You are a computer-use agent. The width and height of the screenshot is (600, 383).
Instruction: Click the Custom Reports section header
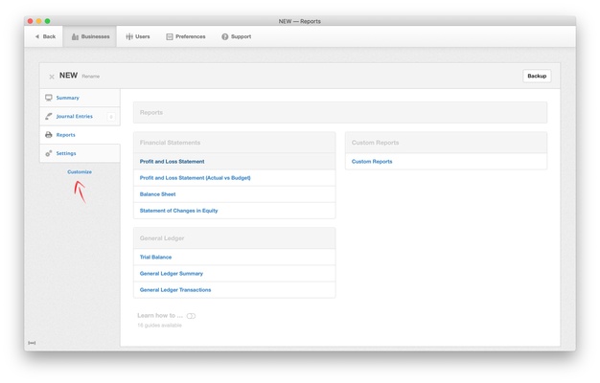(447, 143)
